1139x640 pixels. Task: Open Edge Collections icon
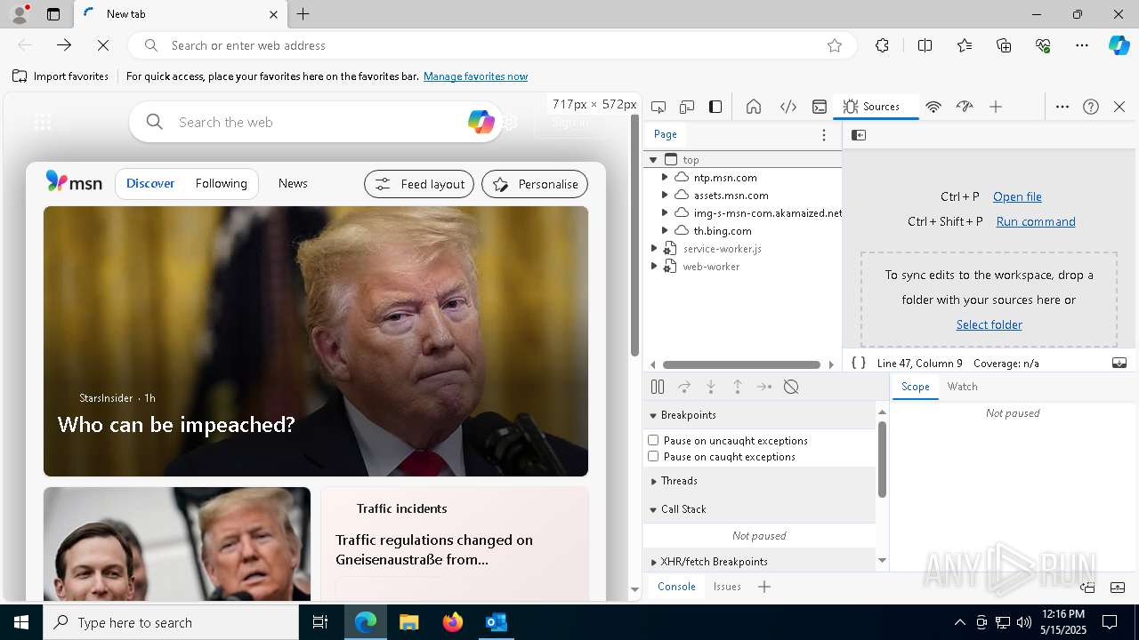1004,45
